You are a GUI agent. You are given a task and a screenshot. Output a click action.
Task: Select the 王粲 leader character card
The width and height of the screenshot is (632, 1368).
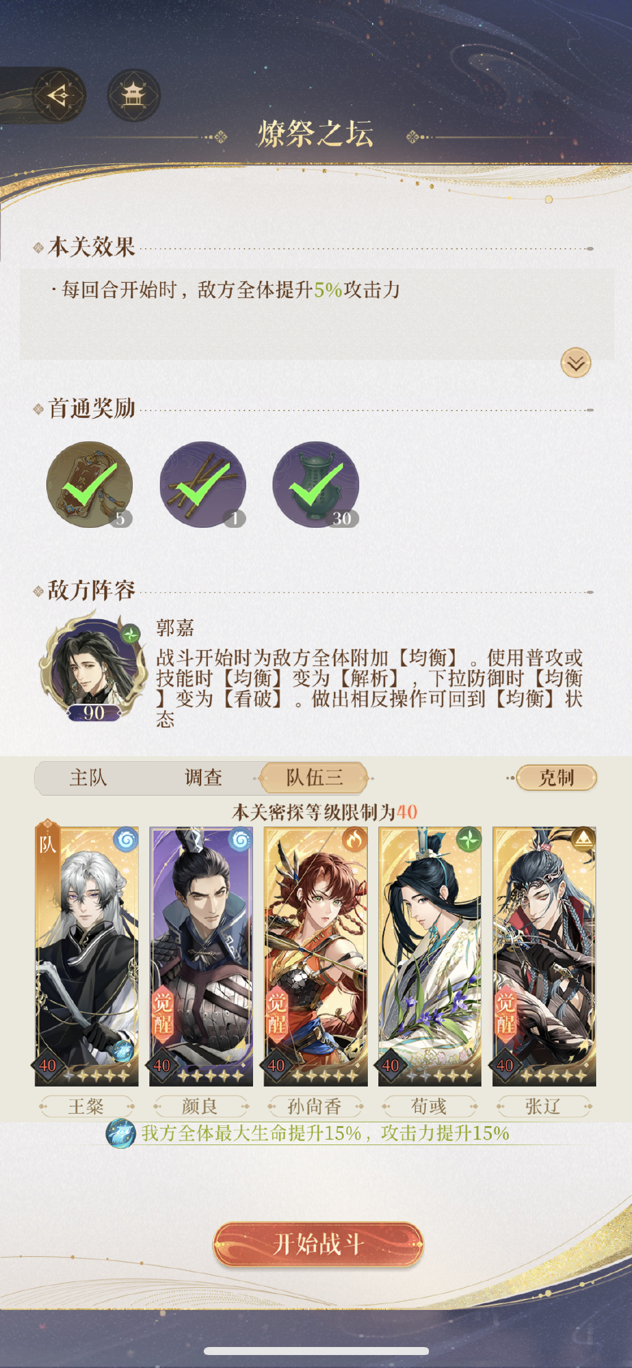tap(86, 957)
